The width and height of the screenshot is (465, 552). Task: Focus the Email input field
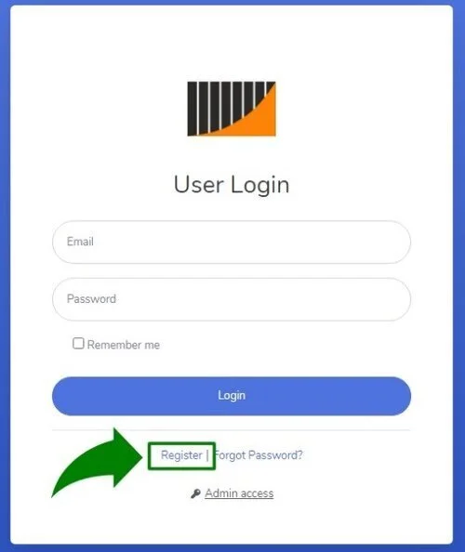click(232, 242)
